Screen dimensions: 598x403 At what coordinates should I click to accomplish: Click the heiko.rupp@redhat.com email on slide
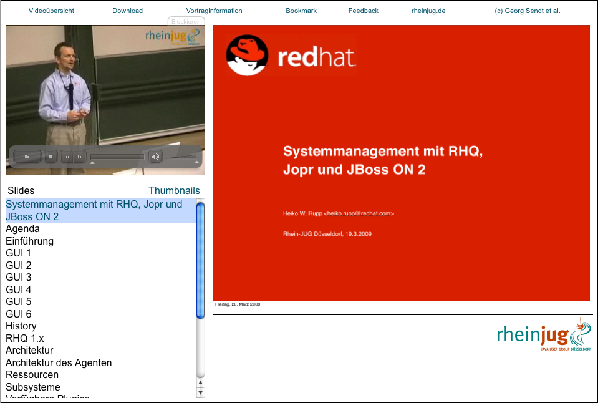(359, 213)
